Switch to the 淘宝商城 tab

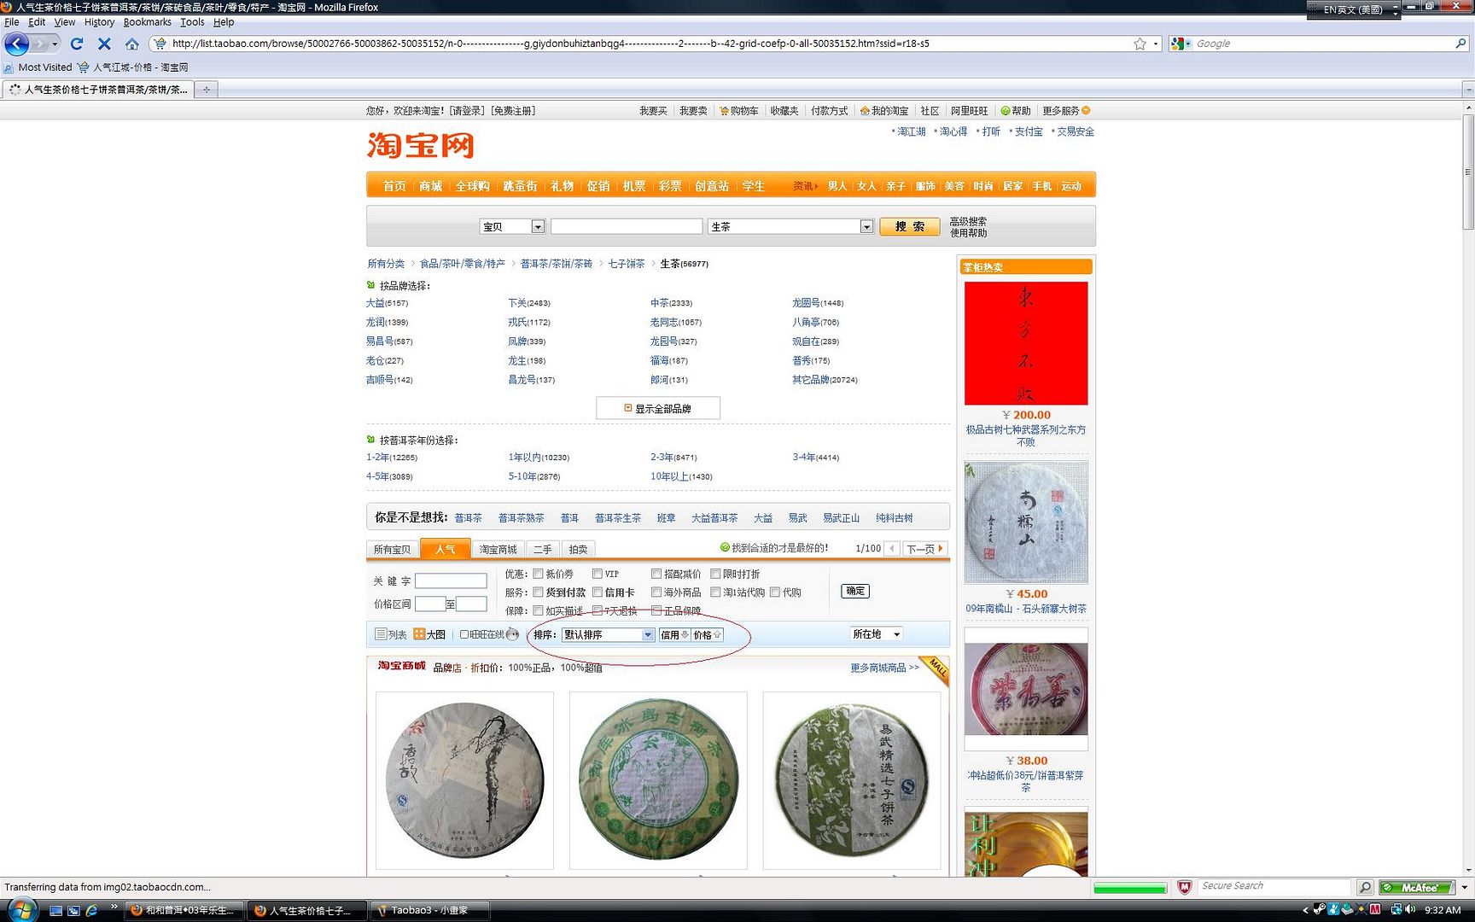coord(498,549)
